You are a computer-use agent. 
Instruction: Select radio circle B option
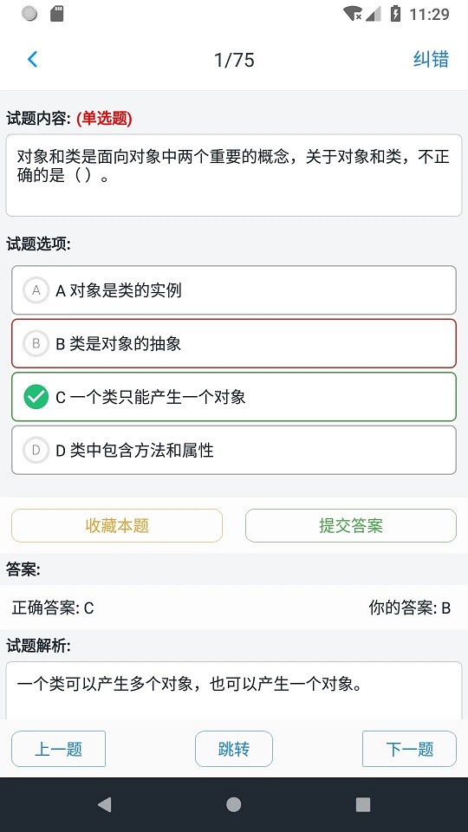[36, 343]
